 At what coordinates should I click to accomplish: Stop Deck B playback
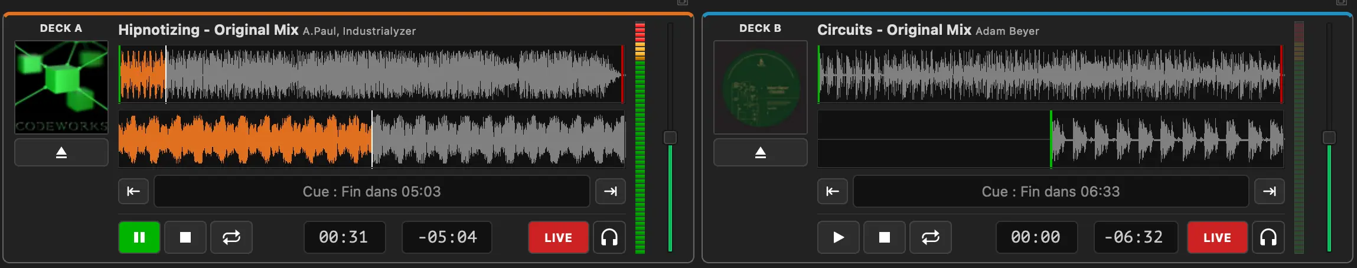(885, 237)
